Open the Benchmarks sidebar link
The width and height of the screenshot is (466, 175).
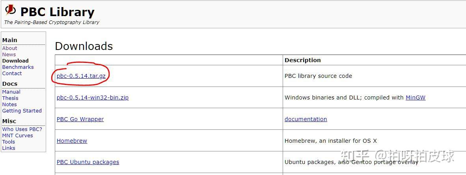[18, 67]
